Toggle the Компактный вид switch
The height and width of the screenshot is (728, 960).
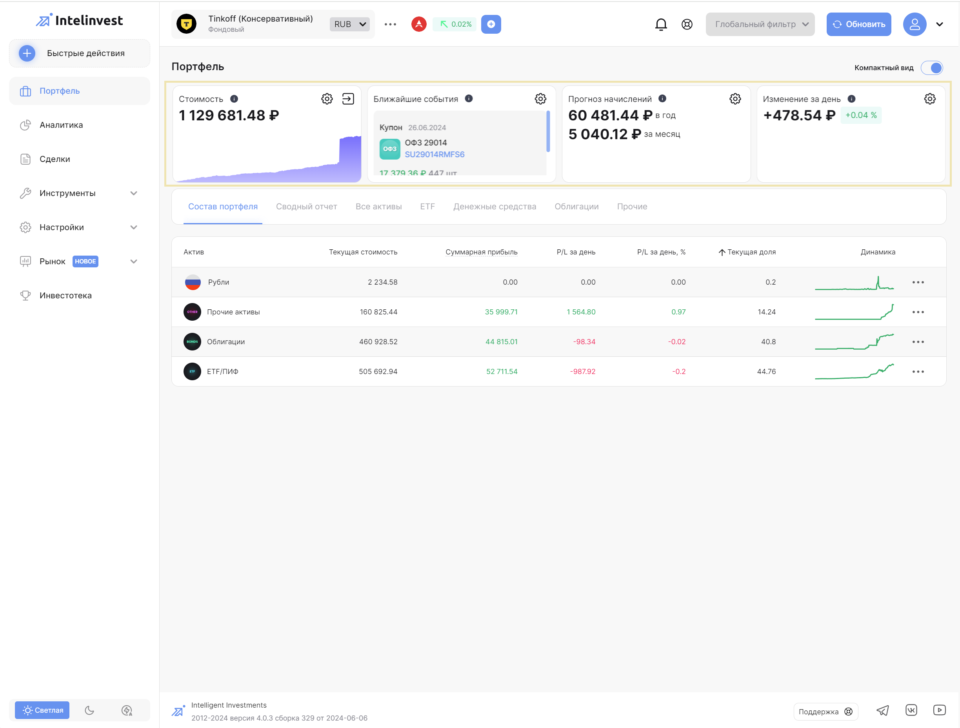[931, 68]
